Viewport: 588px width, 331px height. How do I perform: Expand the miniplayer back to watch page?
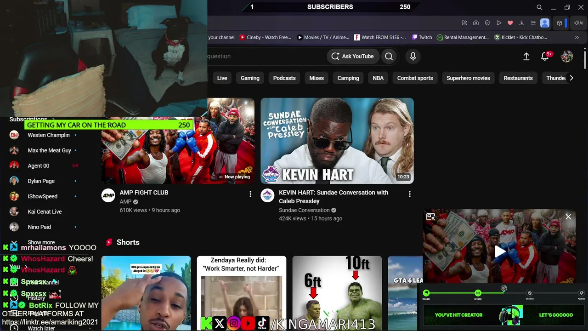click(430, 217)
